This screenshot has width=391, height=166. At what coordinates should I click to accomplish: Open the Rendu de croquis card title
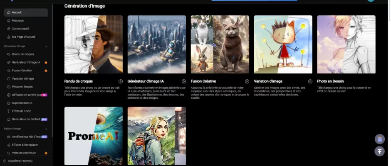click(x=79, y=81)
